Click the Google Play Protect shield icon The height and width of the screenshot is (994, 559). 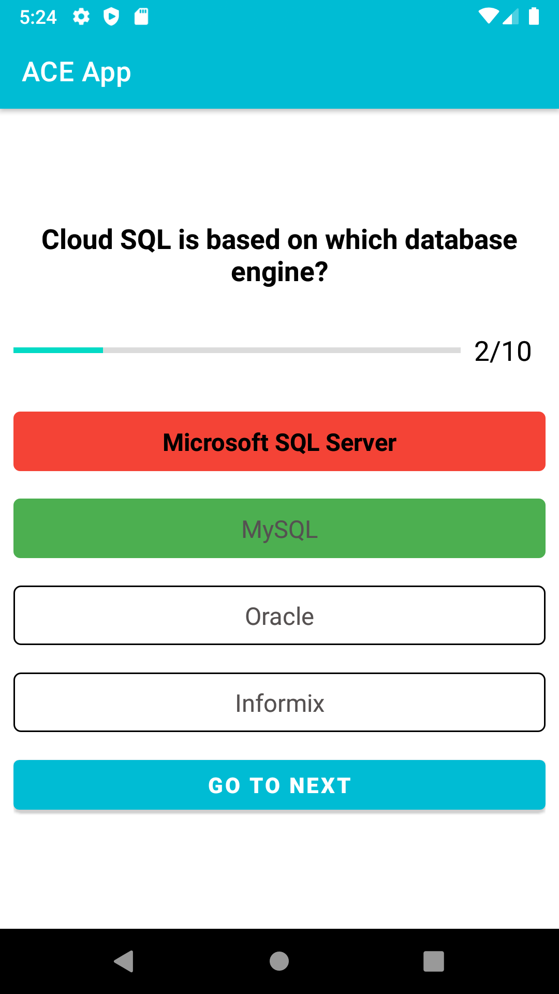[x=111, y=17]
